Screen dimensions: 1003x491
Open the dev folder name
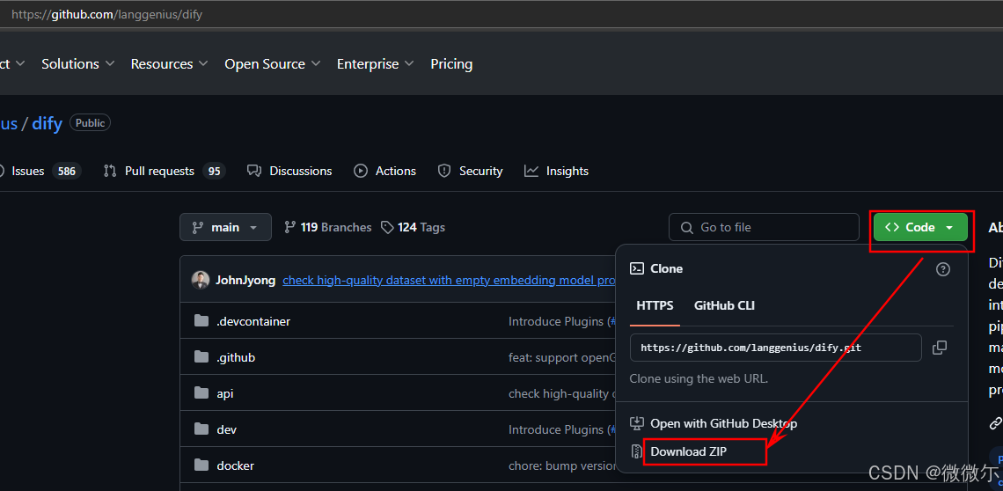227,429
